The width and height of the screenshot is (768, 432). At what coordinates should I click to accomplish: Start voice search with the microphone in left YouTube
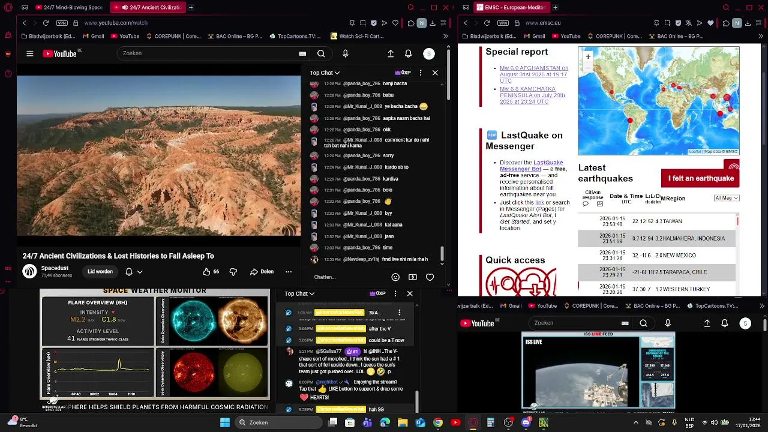pyautogui.click(x=345, y=53)
